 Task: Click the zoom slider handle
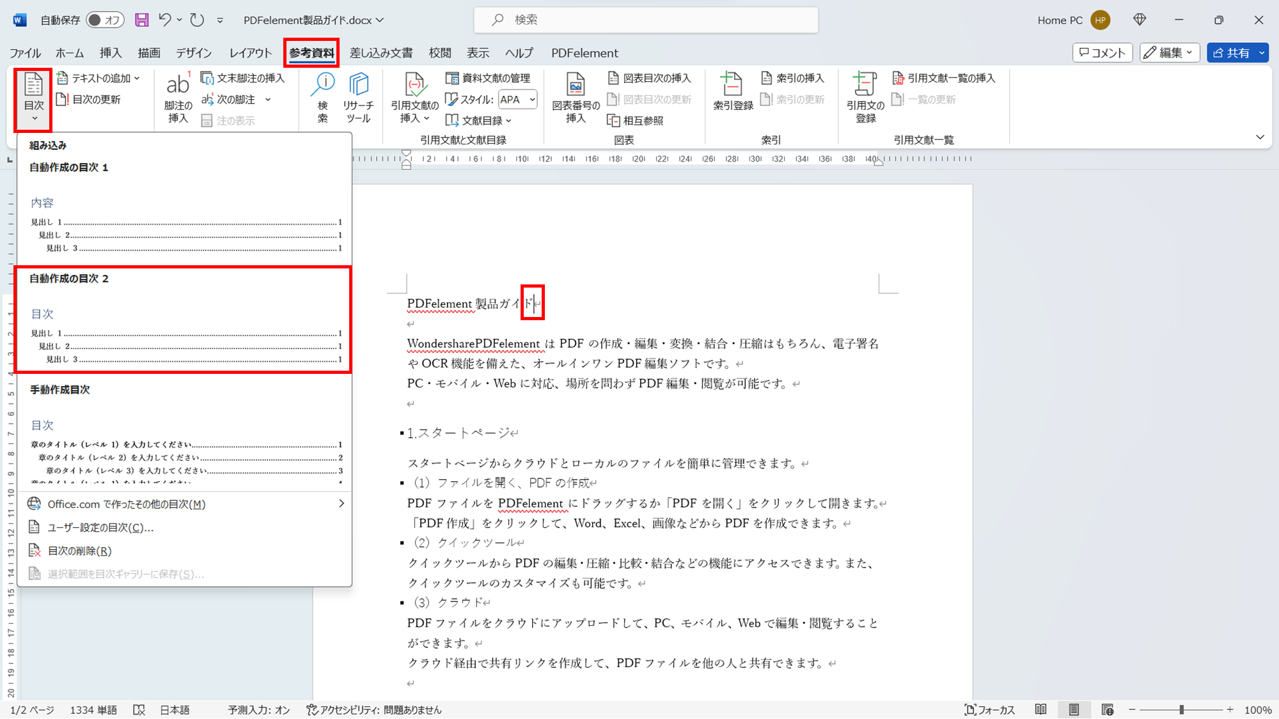click(x=1182, y=709)
